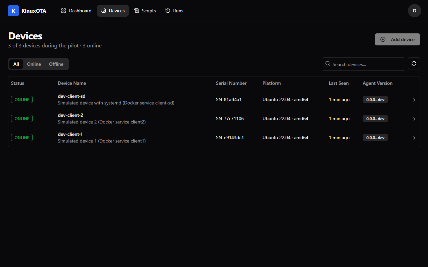Go to the Scripts page
Viewport: 428px width, 267px height.
coord(145,11)
